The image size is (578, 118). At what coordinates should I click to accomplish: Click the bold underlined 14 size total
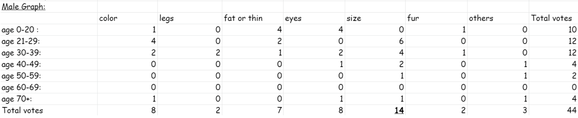(x=399, y=110)
